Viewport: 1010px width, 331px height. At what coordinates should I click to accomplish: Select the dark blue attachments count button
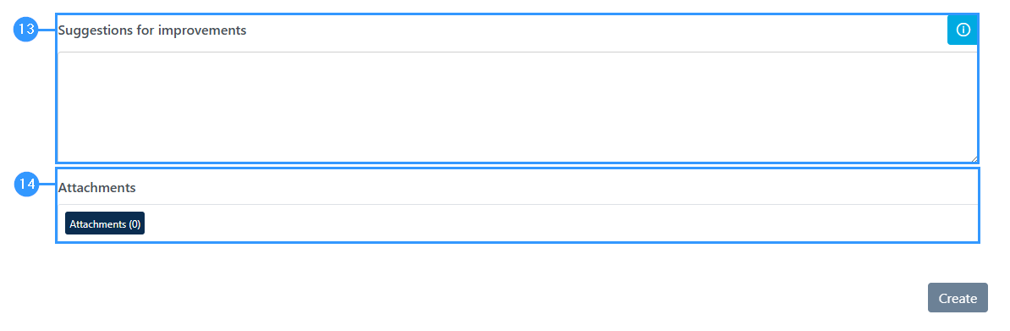[105, 223]
